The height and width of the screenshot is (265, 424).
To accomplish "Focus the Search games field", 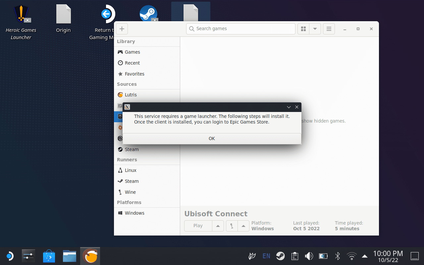I will coord(241,29).
